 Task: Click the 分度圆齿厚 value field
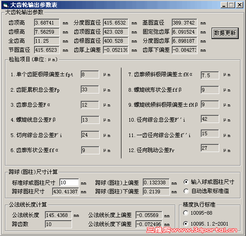[x=184, y=41]
